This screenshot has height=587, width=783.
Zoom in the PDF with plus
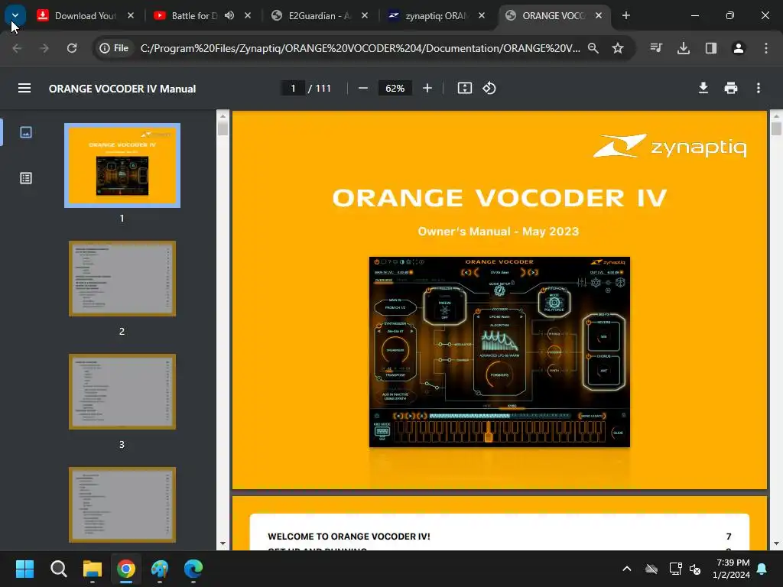click(x=427, y=89)
